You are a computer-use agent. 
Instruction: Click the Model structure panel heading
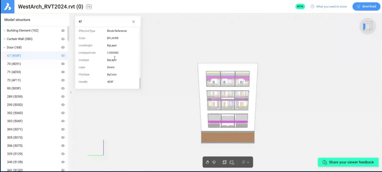[17, 20]
